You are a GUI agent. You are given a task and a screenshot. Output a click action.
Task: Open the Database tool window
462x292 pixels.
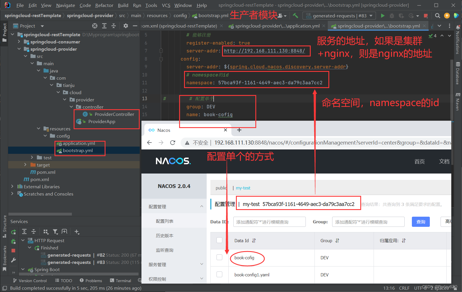click(x=458, y=73)
